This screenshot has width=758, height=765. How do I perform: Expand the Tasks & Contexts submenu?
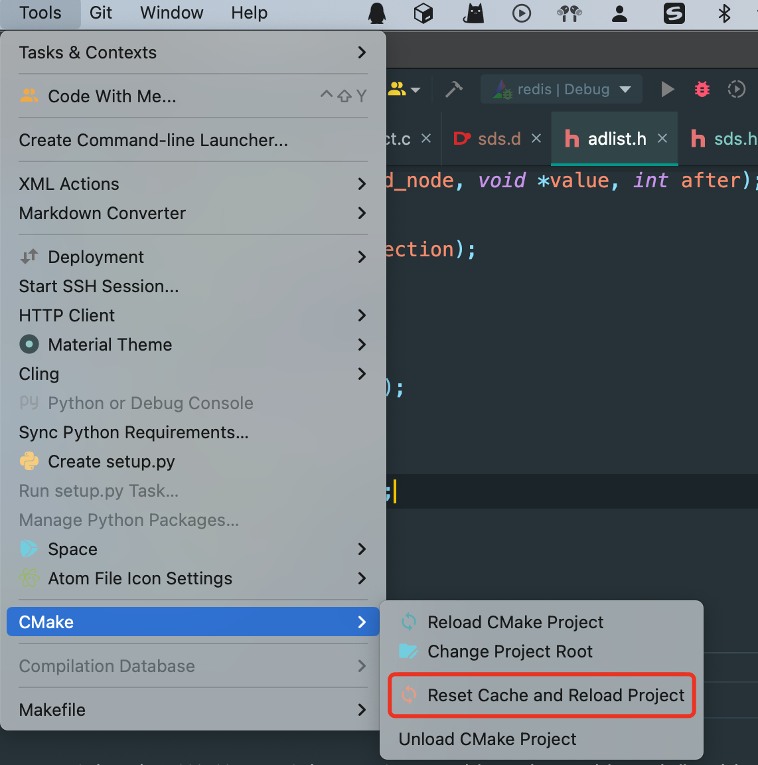coord(192,52)
